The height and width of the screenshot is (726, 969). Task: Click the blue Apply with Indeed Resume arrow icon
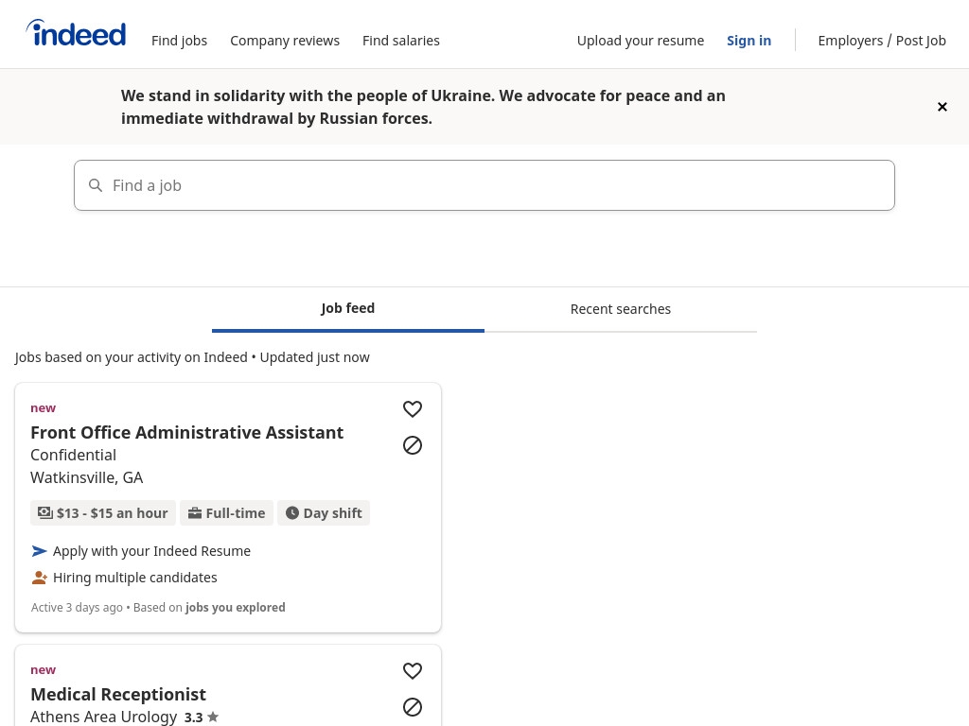click(39, 551)
